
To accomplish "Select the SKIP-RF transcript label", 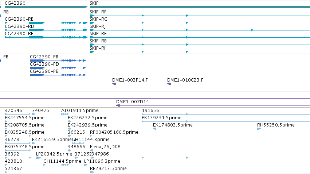I will click(x=98, y=12).
